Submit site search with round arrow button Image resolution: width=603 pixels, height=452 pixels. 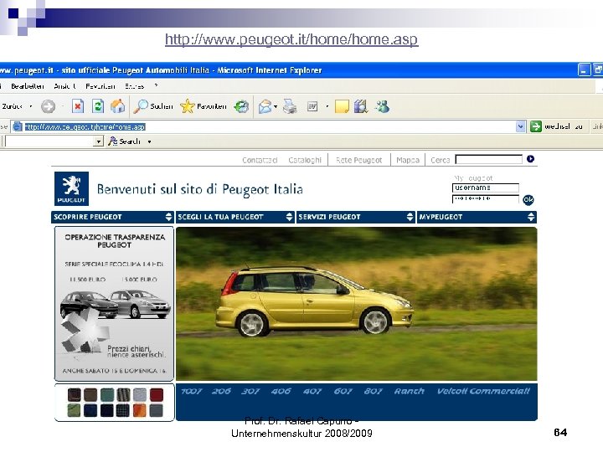pyautogui.click(x=530, y=159)
